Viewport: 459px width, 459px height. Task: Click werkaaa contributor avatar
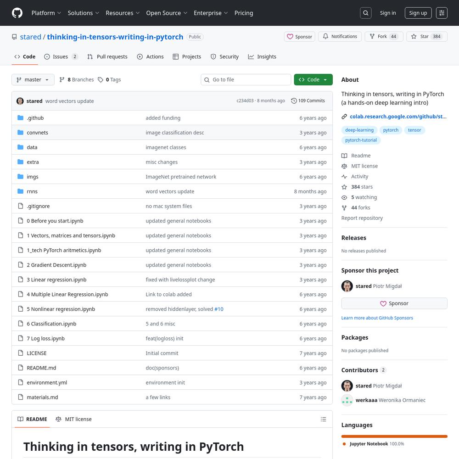coord(347,400)
